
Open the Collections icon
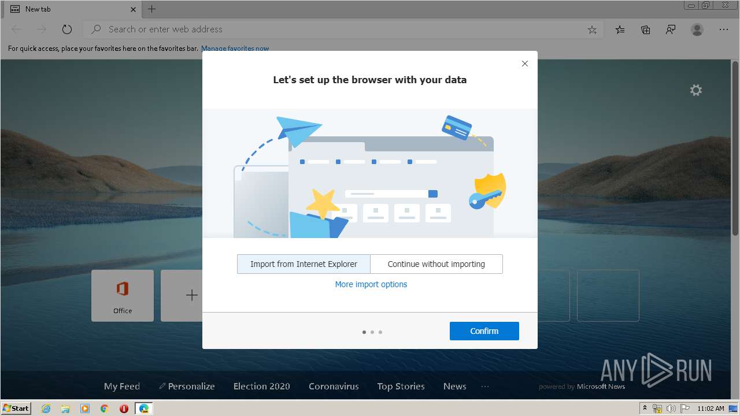(x=646, y=29)
